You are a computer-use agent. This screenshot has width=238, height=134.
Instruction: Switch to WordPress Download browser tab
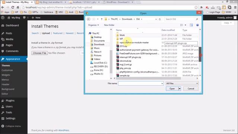118,2
